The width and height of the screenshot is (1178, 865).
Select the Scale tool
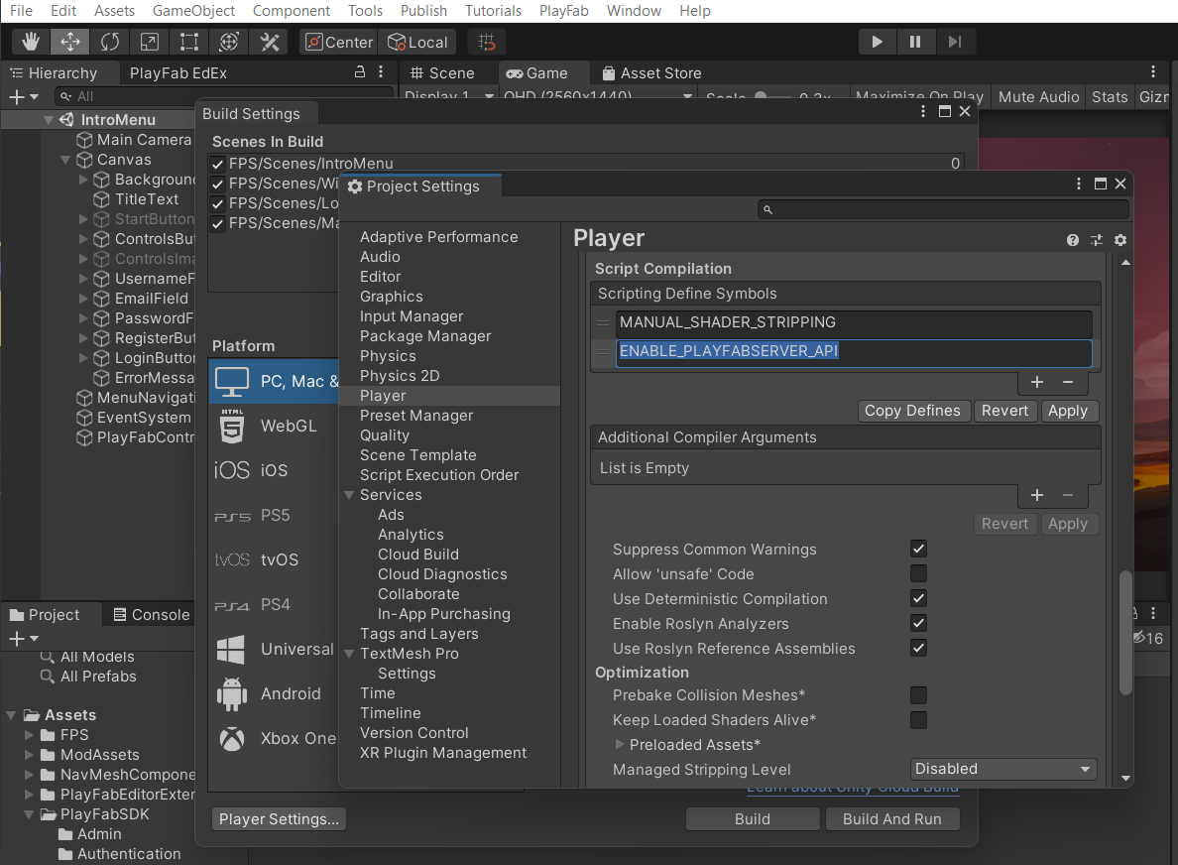tap(150, 42)
